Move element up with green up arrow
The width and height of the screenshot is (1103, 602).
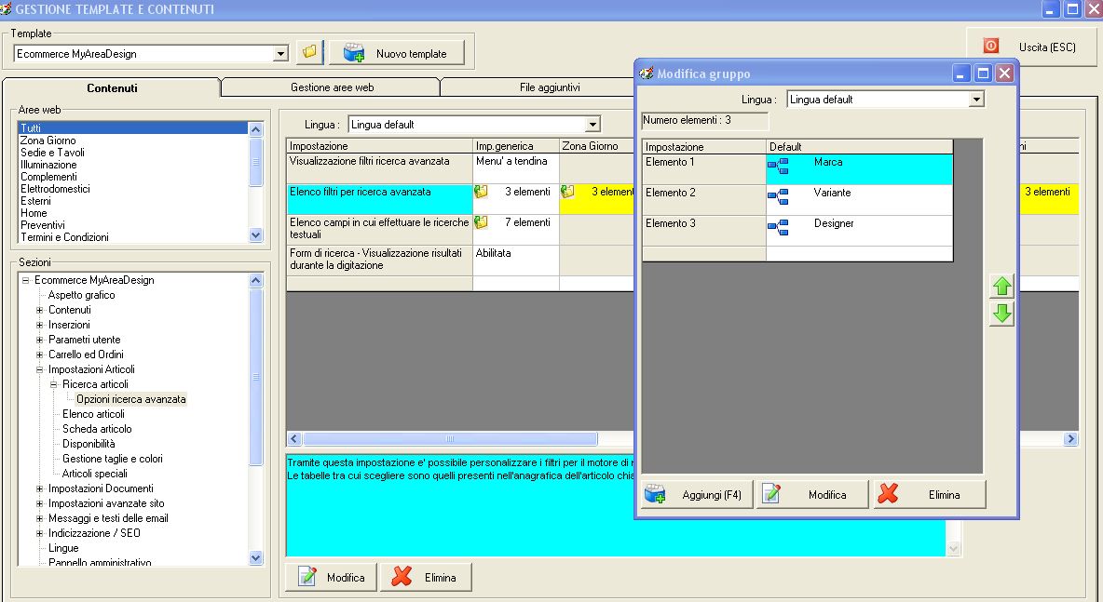point(1001,287)
